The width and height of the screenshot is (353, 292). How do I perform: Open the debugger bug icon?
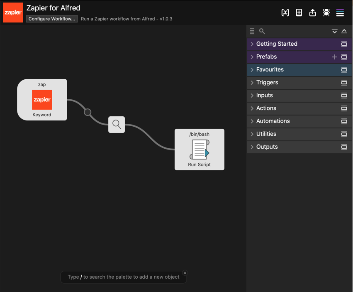point(326,12)
